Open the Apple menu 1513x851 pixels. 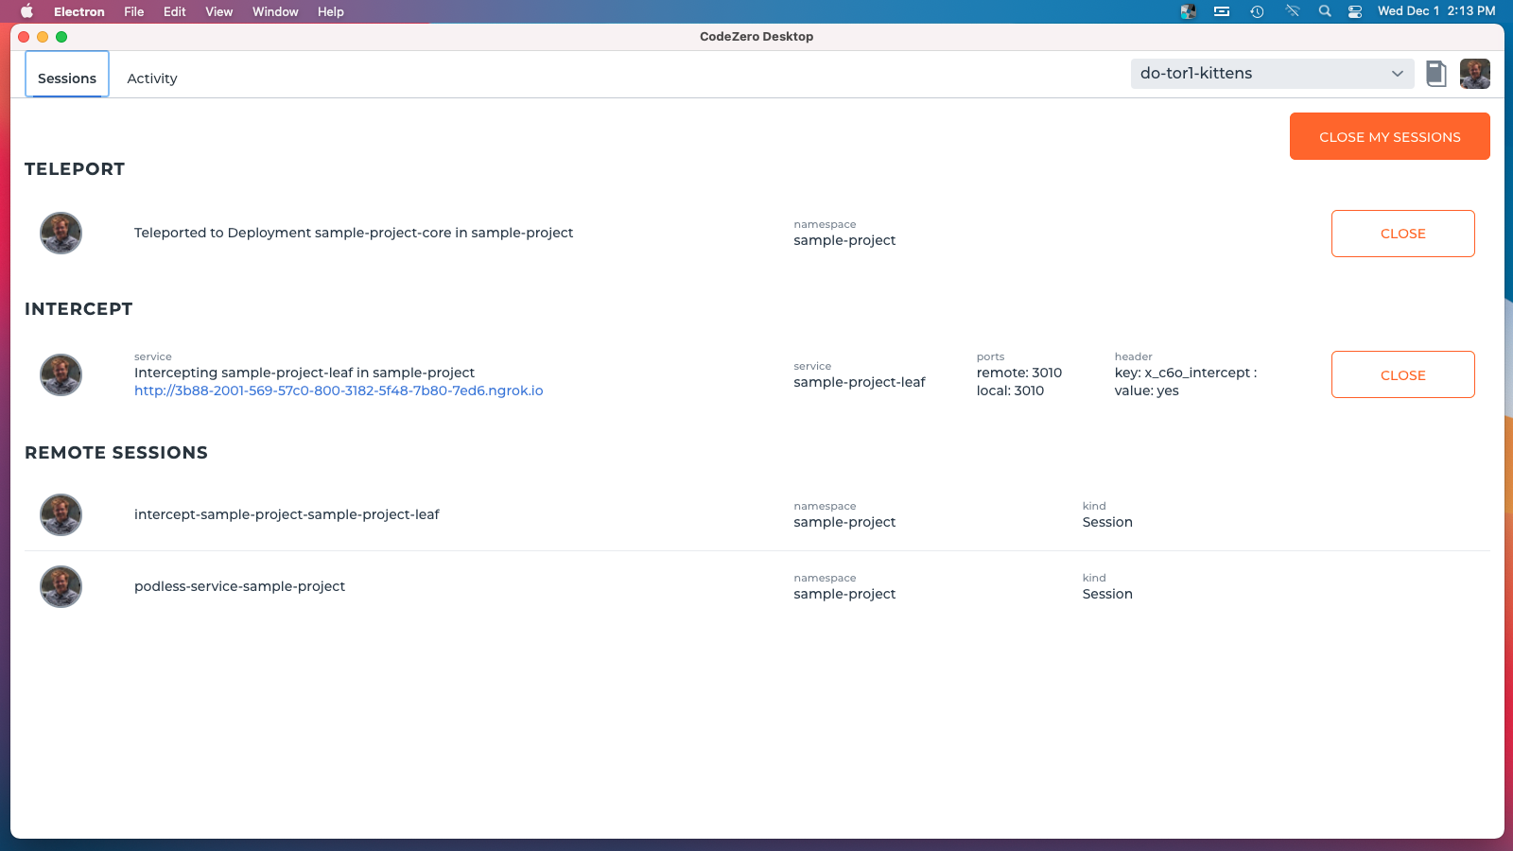pos(26,11)
